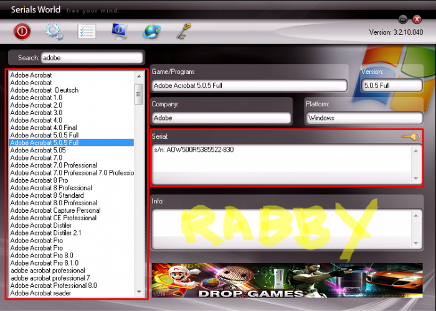Select Adobe Acrobat 1.0 entry
436x311 pixels.
tap(72, 98)
